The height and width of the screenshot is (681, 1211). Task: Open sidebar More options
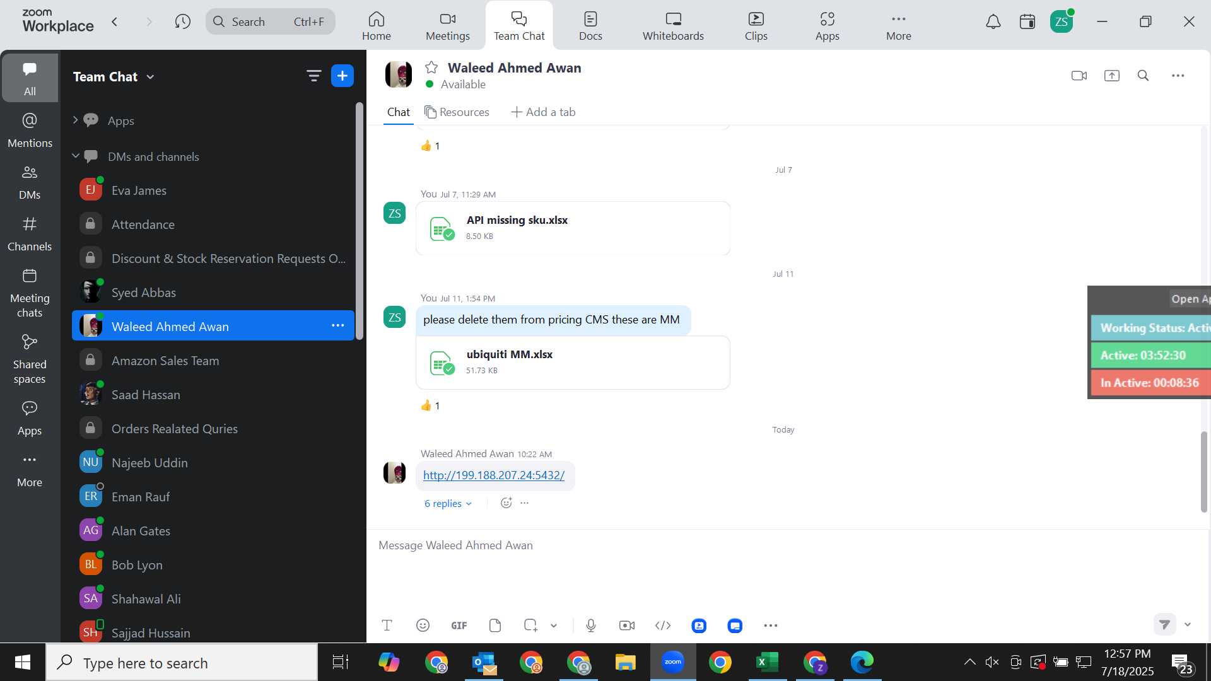point(30,470)
